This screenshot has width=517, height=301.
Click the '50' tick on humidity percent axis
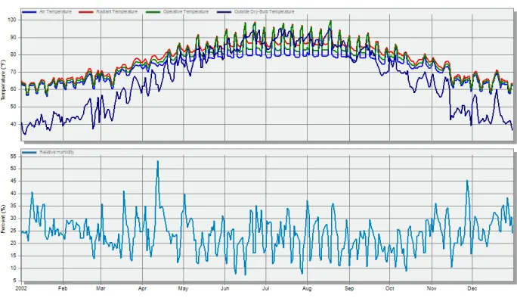point(13,169)
